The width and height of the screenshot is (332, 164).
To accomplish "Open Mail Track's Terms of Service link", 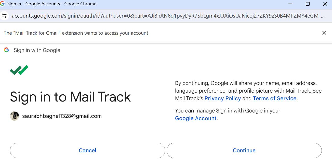I will [274, 98].
